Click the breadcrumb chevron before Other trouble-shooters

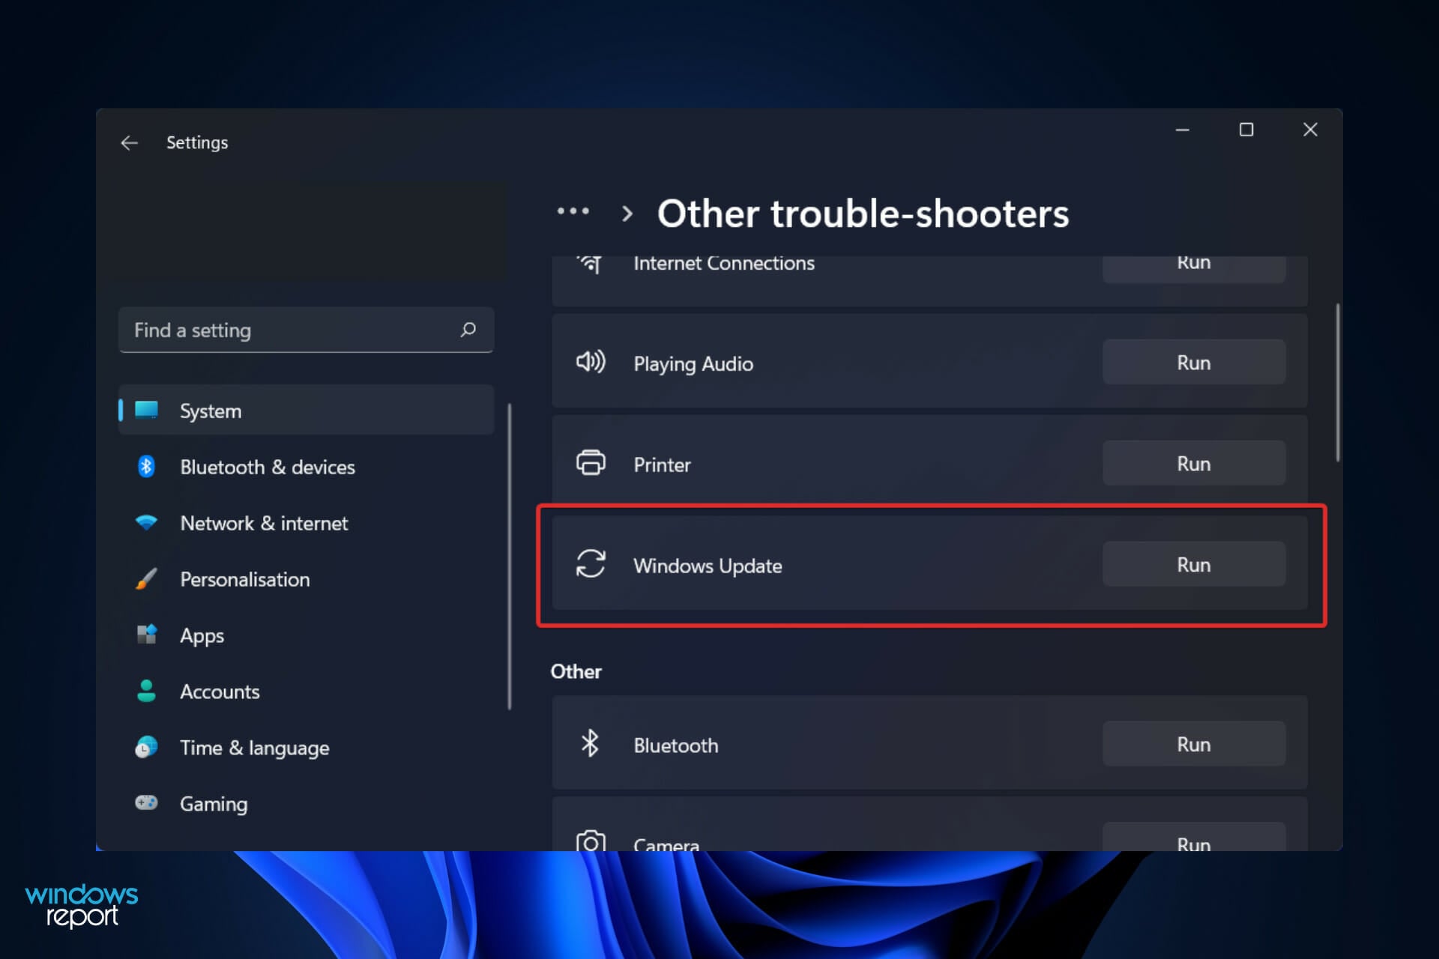click(x=627, y=213)
